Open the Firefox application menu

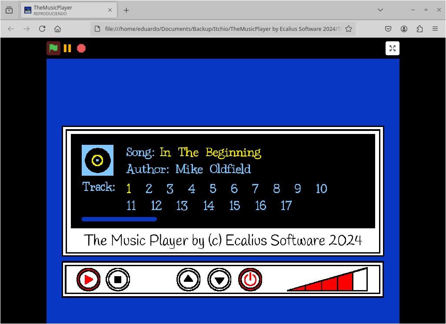click(435, 29)
